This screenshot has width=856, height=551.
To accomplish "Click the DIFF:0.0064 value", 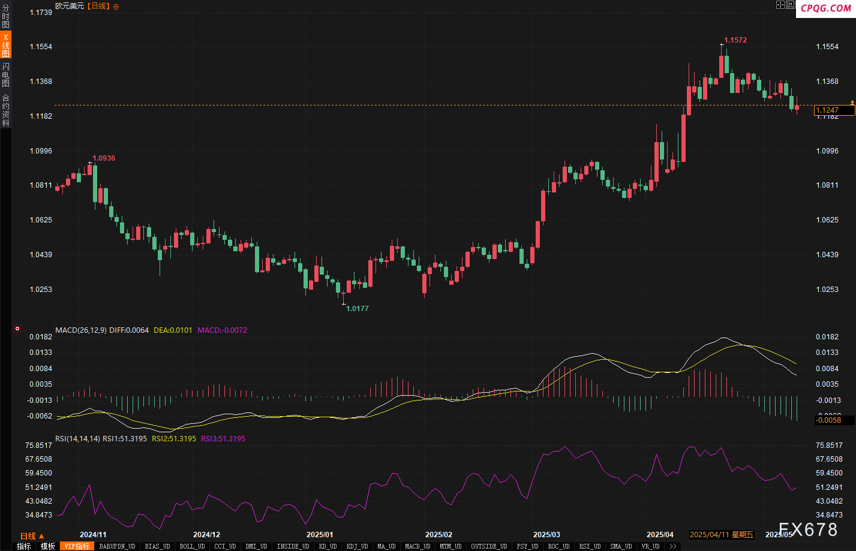I will 129,330.
